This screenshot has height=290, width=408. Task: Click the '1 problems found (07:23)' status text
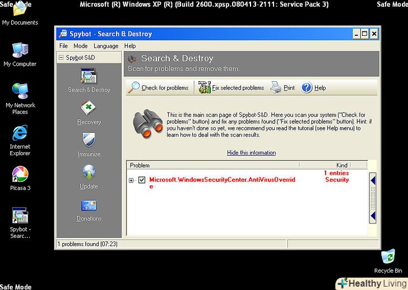(x=87, y=244)
